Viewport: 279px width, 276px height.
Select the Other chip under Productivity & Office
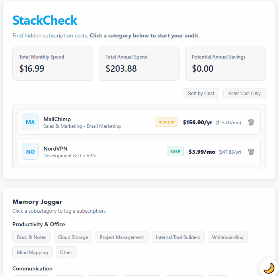[x=66, y=253]
